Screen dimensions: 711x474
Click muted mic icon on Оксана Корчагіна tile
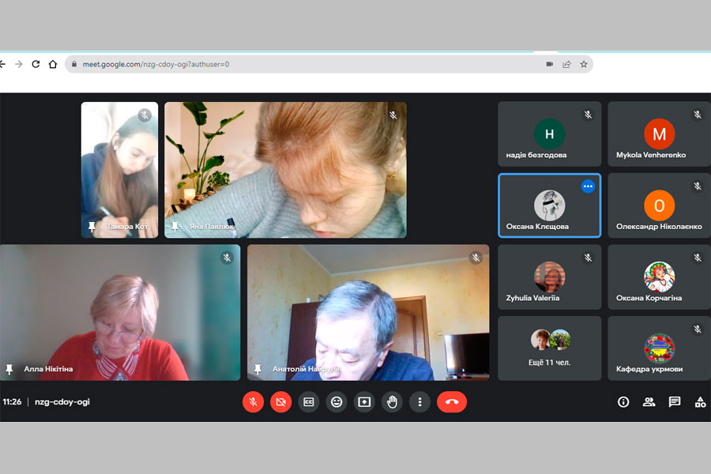pyautogui.click(x=698, y=258)
